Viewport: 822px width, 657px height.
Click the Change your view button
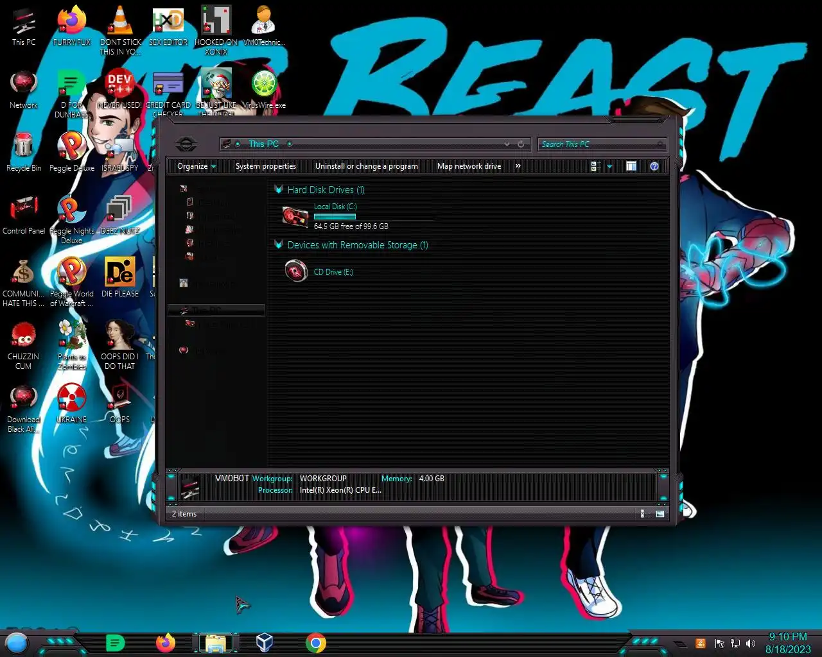[596, 166]
